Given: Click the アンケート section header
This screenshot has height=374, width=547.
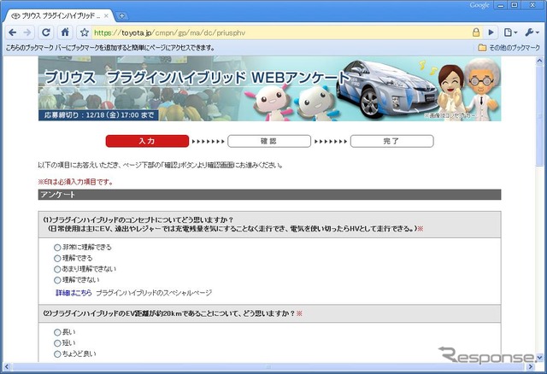Looking at the screenshot, I should (x=270, y=195).
